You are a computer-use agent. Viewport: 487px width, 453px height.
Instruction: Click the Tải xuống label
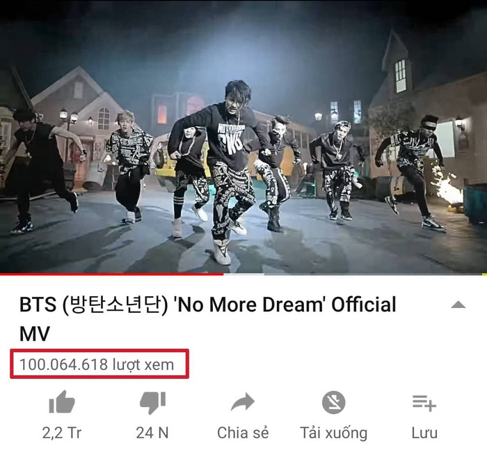[x=333, y=433]
